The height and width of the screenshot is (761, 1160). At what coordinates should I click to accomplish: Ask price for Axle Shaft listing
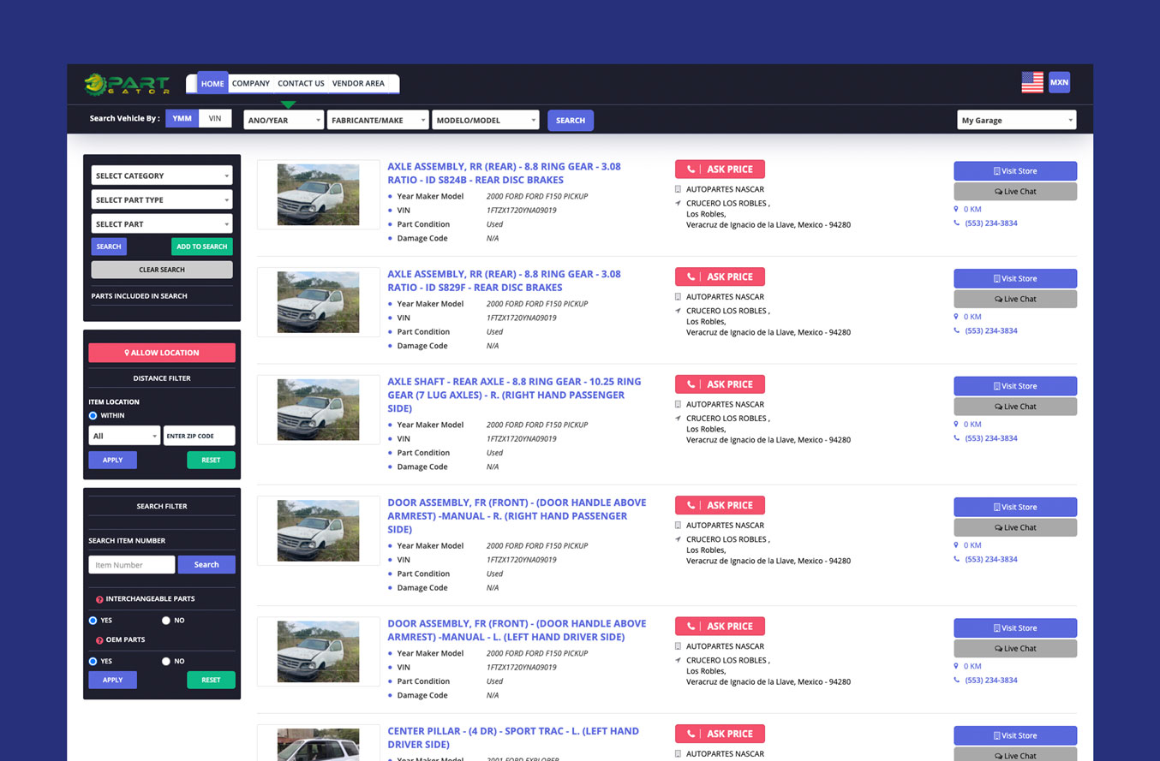point(720,384)
